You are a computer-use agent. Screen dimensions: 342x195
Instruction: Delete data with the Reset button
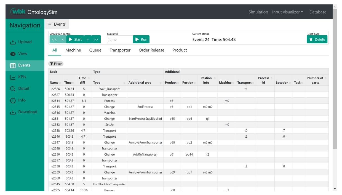point(317,39)
